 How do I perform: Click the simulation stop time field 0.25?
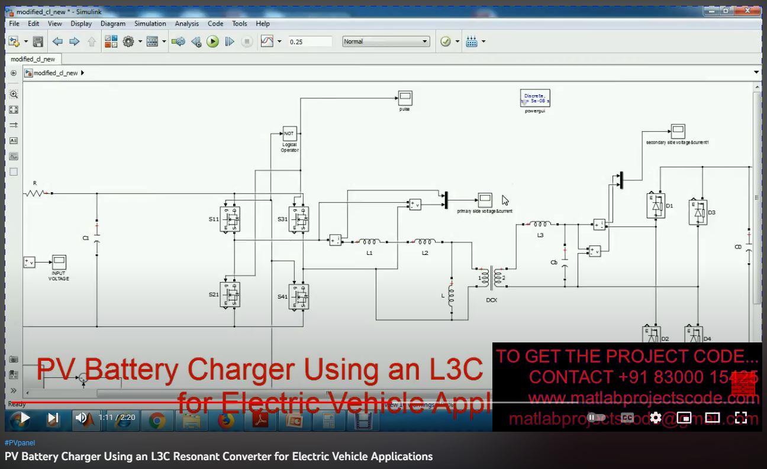tap(311, 41)
